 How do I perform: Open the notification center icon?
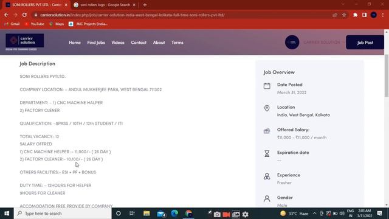379,214
